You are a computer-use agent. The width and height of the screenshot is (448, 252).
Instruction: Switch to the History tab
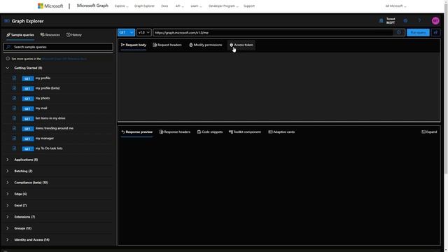click(74, 35)
